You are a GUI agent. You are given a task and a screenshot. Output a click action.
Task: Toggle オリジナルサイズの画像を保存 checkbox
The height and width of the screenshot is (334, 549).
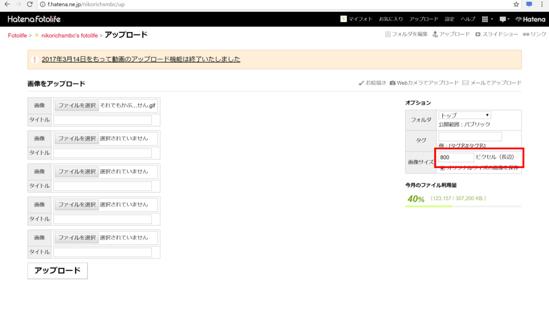[x=442, y=169]
